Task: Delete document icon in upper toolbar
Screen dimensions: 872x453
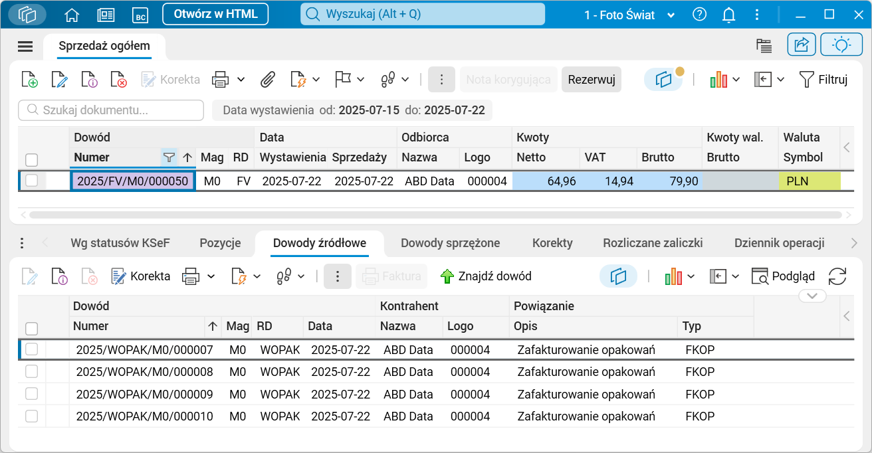Action: point(118,80)
